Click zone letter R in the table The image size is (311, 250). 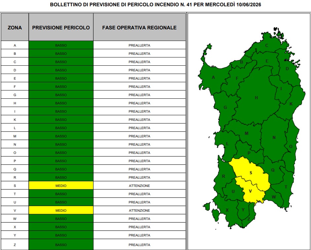pyautogui.click(x=15, y=178)
